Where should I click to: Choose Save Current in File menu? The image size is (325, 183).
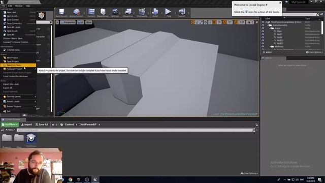(18, 20)
